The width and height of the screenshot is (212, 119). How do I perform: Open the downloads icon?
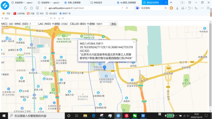(x=177, y=8)
